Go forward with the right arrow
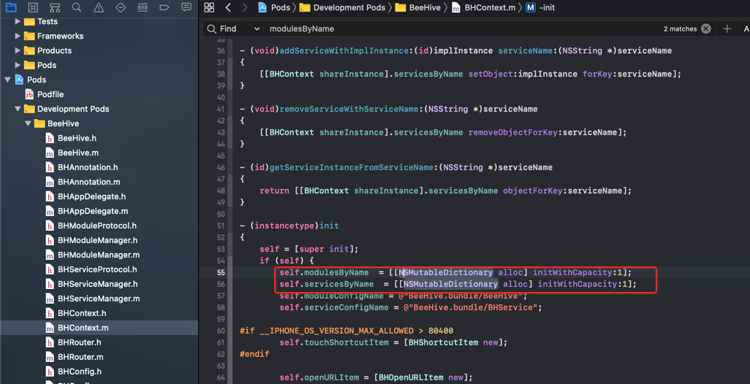The image size is (750, 384). [244, 7]
